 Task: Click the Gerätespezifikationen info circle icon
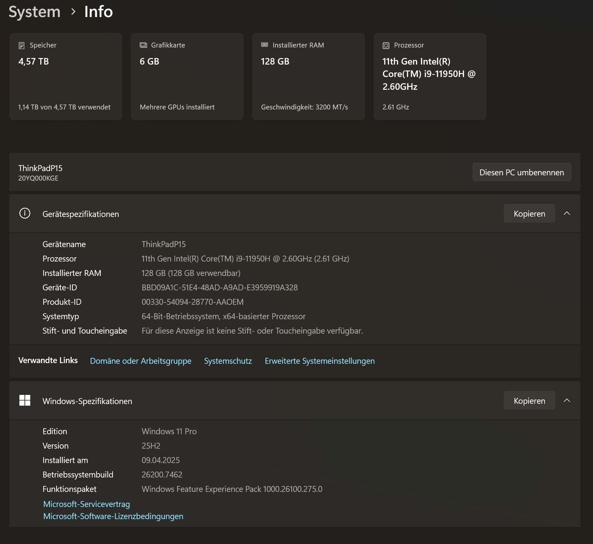pyautogui.click(x=25, y=213)
